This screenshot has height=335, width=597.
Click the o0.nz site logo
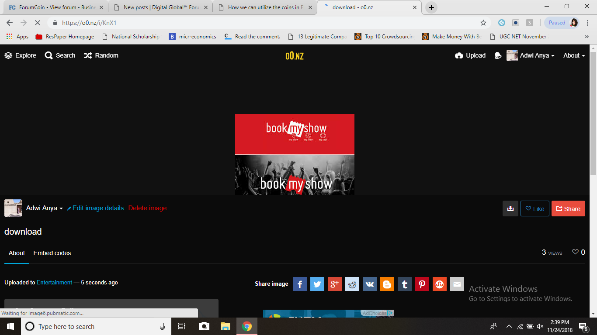(295, 55)
